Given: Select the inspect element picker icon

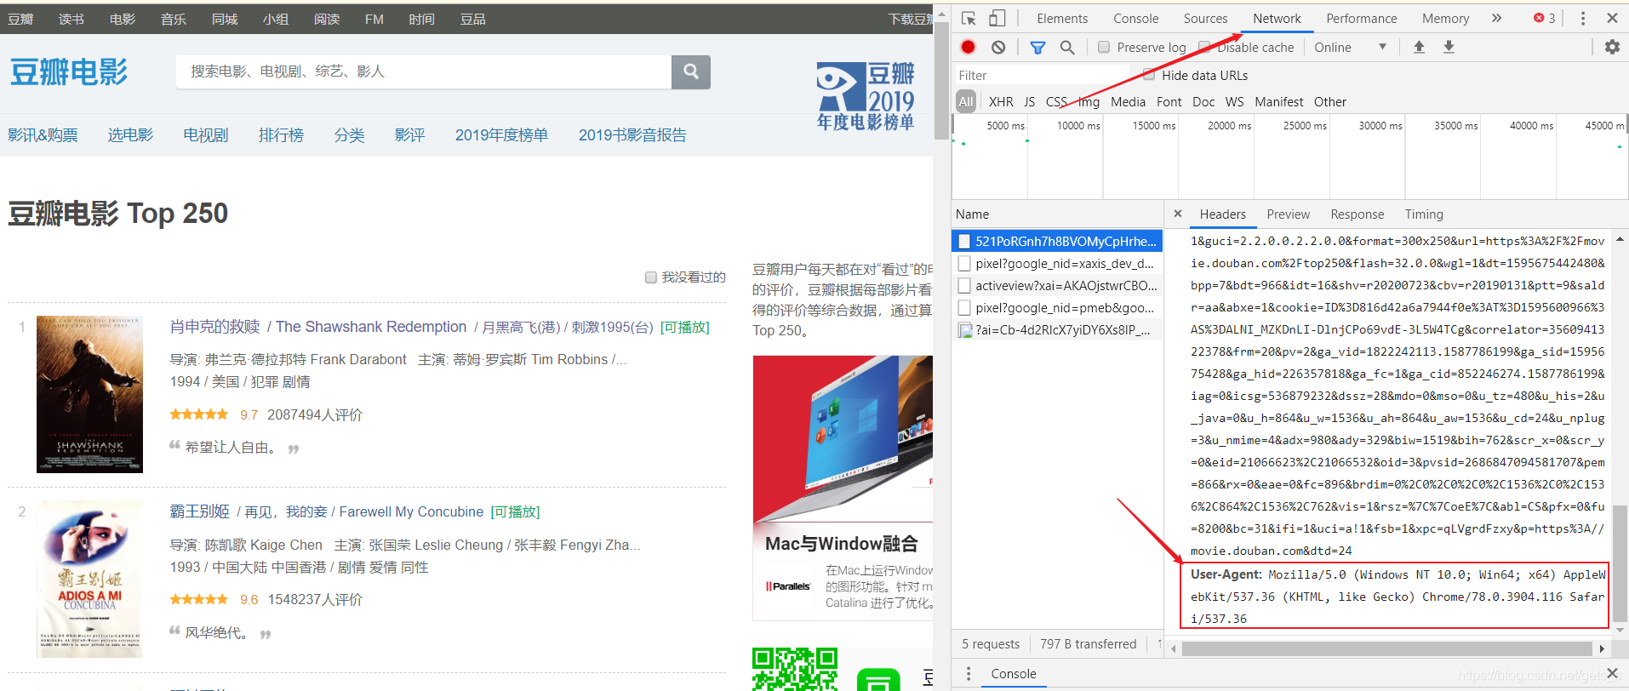Looking at the screenshot, I should pos(969,18).
